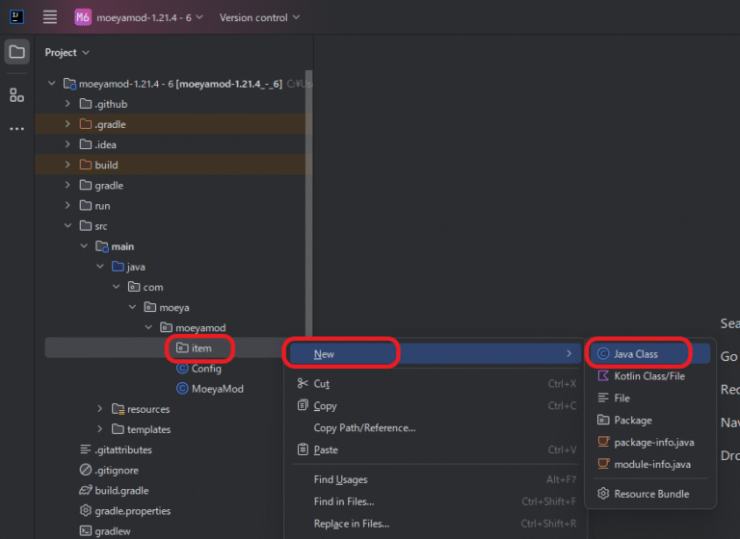The image size is (740, 539).
Task: Click the IntelliJ IDEA logo icon
Action: point(17,17)
